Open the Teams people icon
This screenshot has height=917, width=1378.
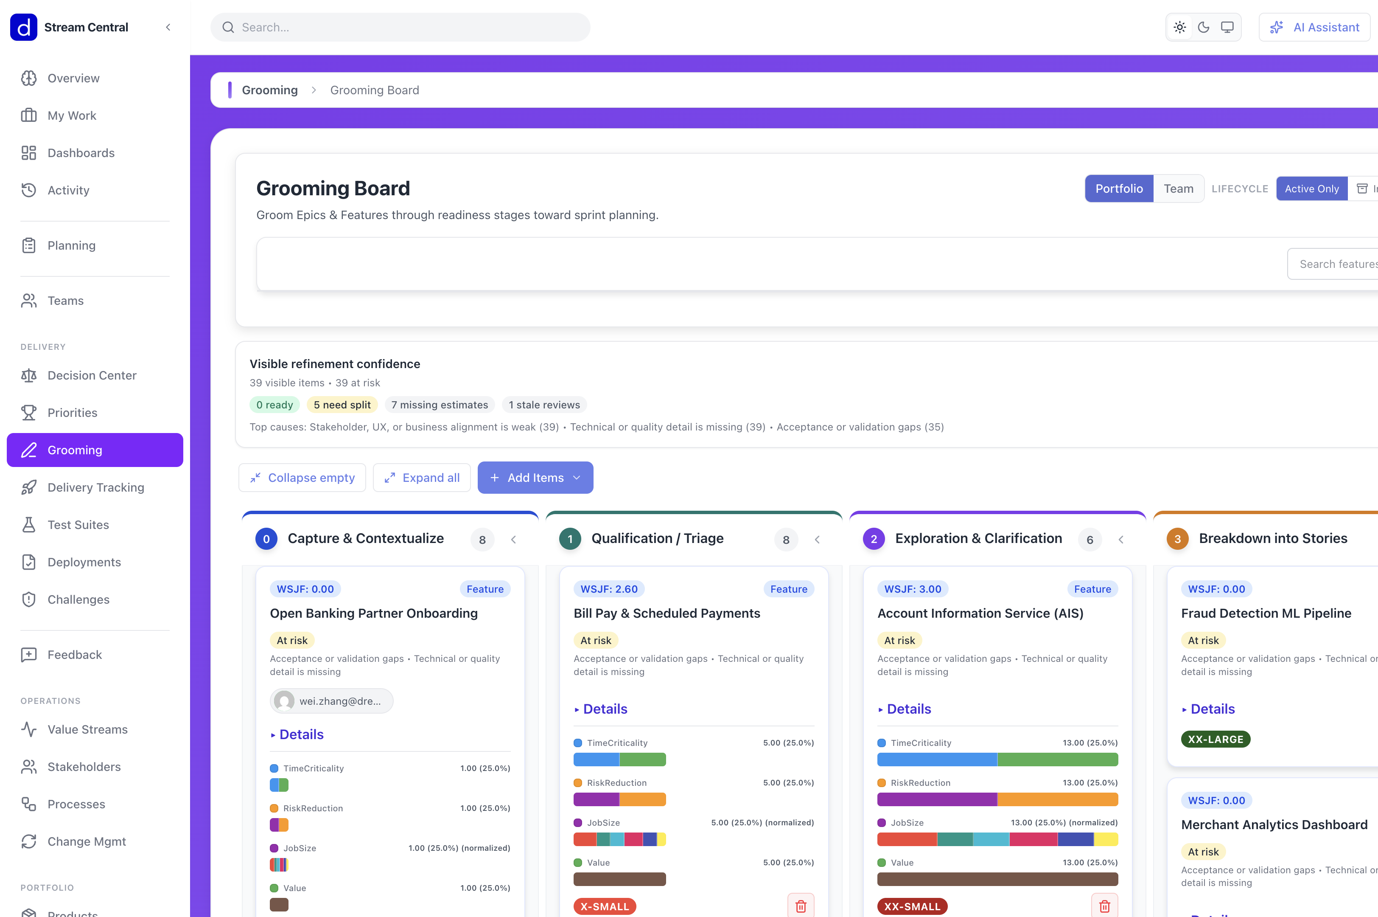click(x=28, y=301)
